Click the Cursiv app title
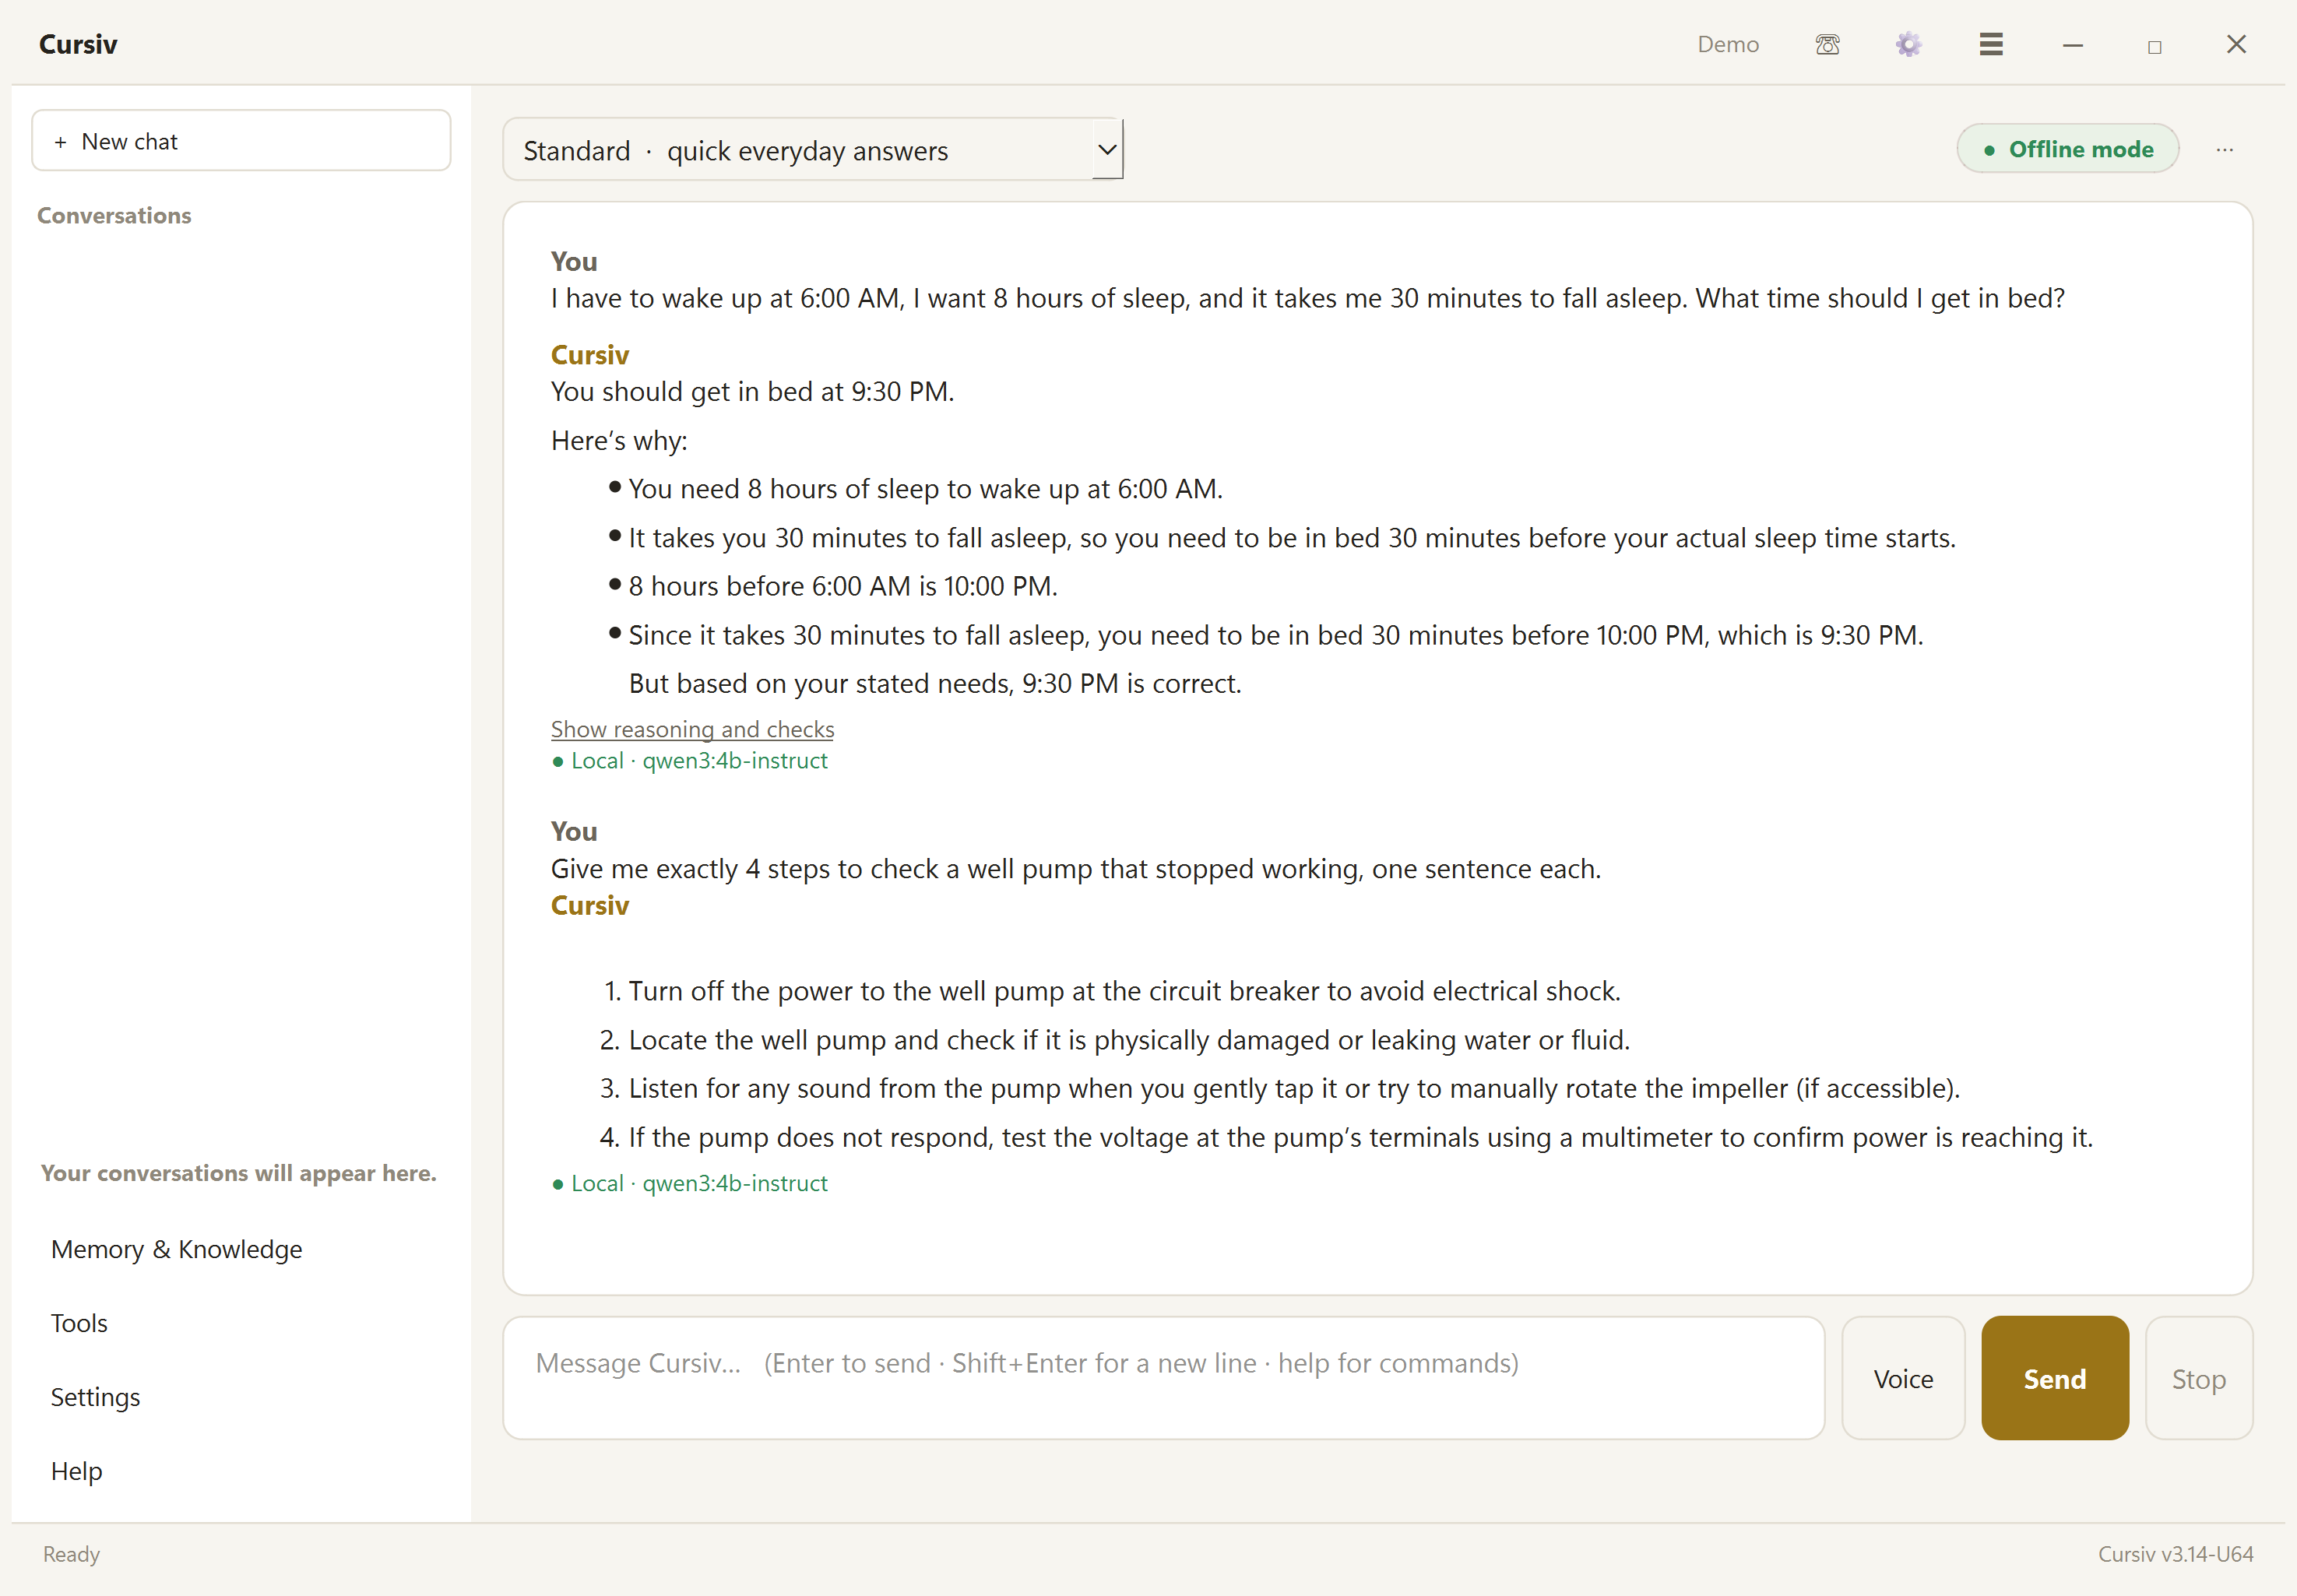 78,44
